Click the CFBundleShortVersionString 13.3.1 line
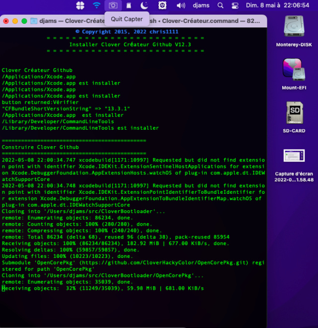Viewport: 318px width, 328px height. pos(66,109)
